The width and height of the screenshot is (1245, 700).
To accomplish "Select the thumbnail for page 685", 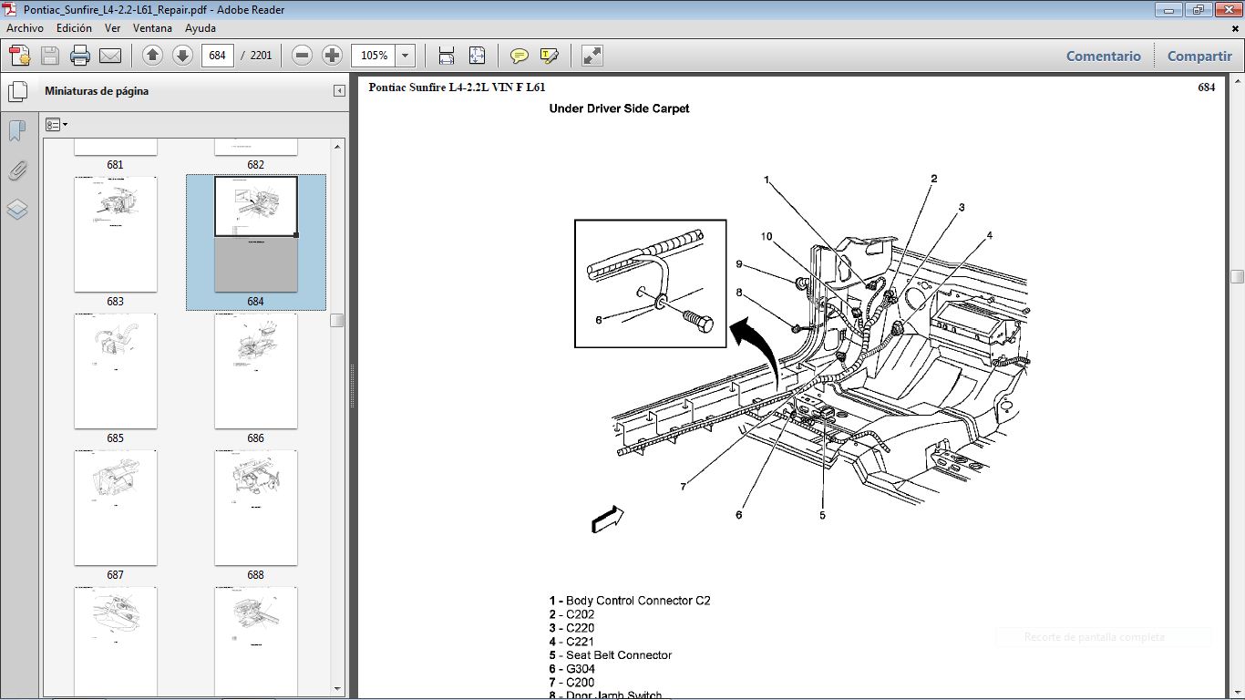I will click(x=116, y=371).
